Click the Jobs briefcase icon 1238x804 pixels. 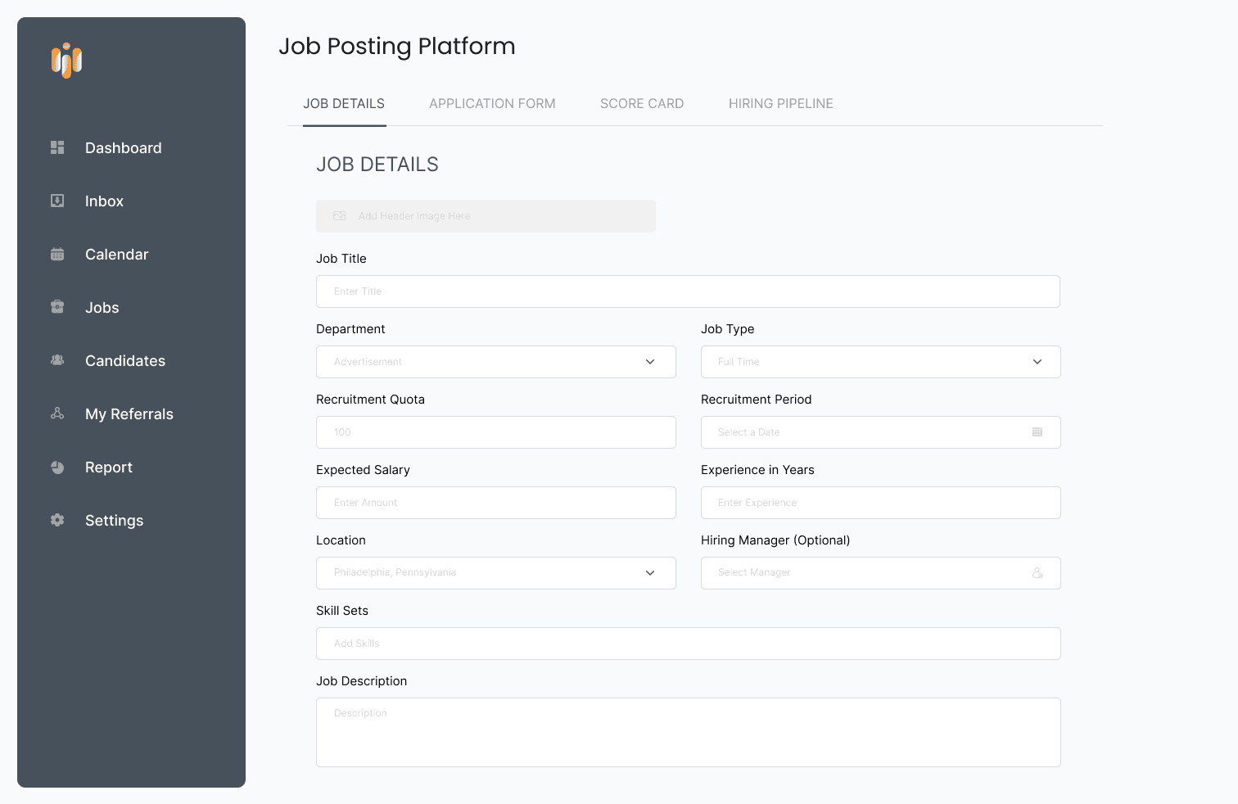[x=56, y=307]
